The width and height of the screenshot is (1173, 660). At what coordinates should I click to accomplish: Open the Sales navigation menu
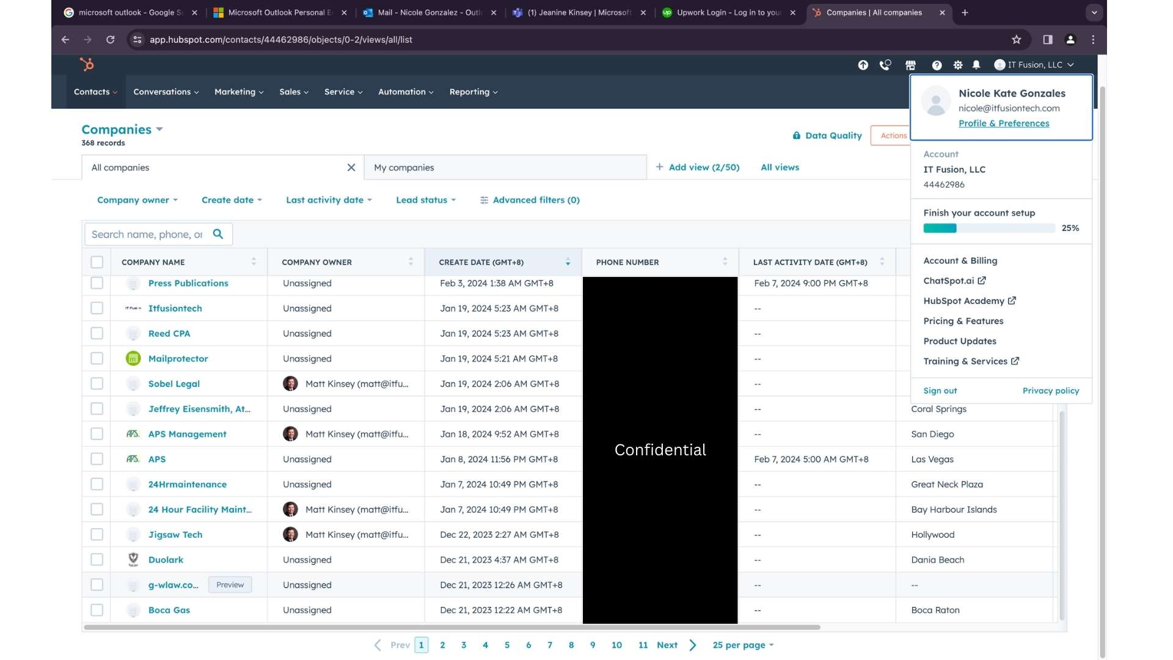coord(293,92)
